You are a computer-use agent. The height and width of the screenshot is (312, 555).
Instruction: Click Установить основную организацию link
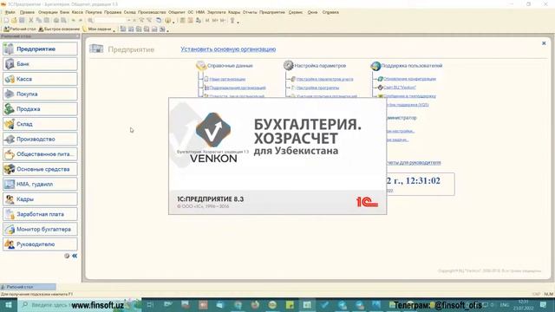coord(228,49)
